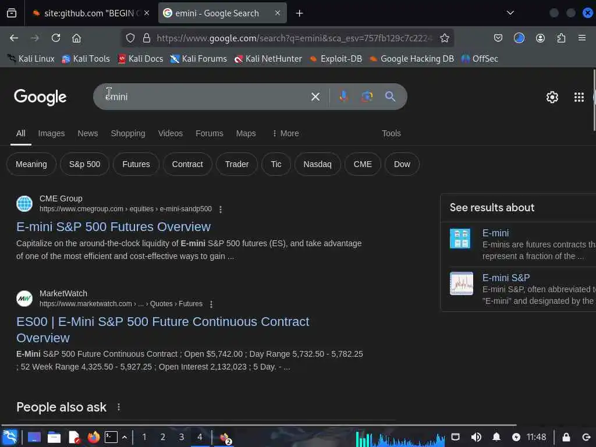Bookmark this page with the star
Image resolution: width=596 pixels, height=447 pixels.
click(x=444, y=38)
